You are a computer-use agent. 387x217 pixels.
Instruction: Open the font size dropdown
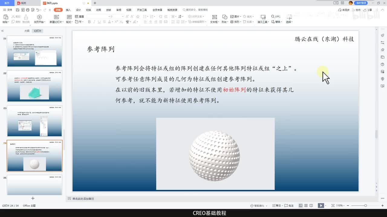pyautogui.click(x=123, y=17)
